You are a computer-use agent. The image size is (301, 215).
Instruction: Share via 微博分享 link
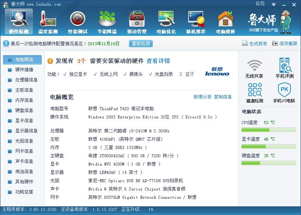(x=202, y=97)
